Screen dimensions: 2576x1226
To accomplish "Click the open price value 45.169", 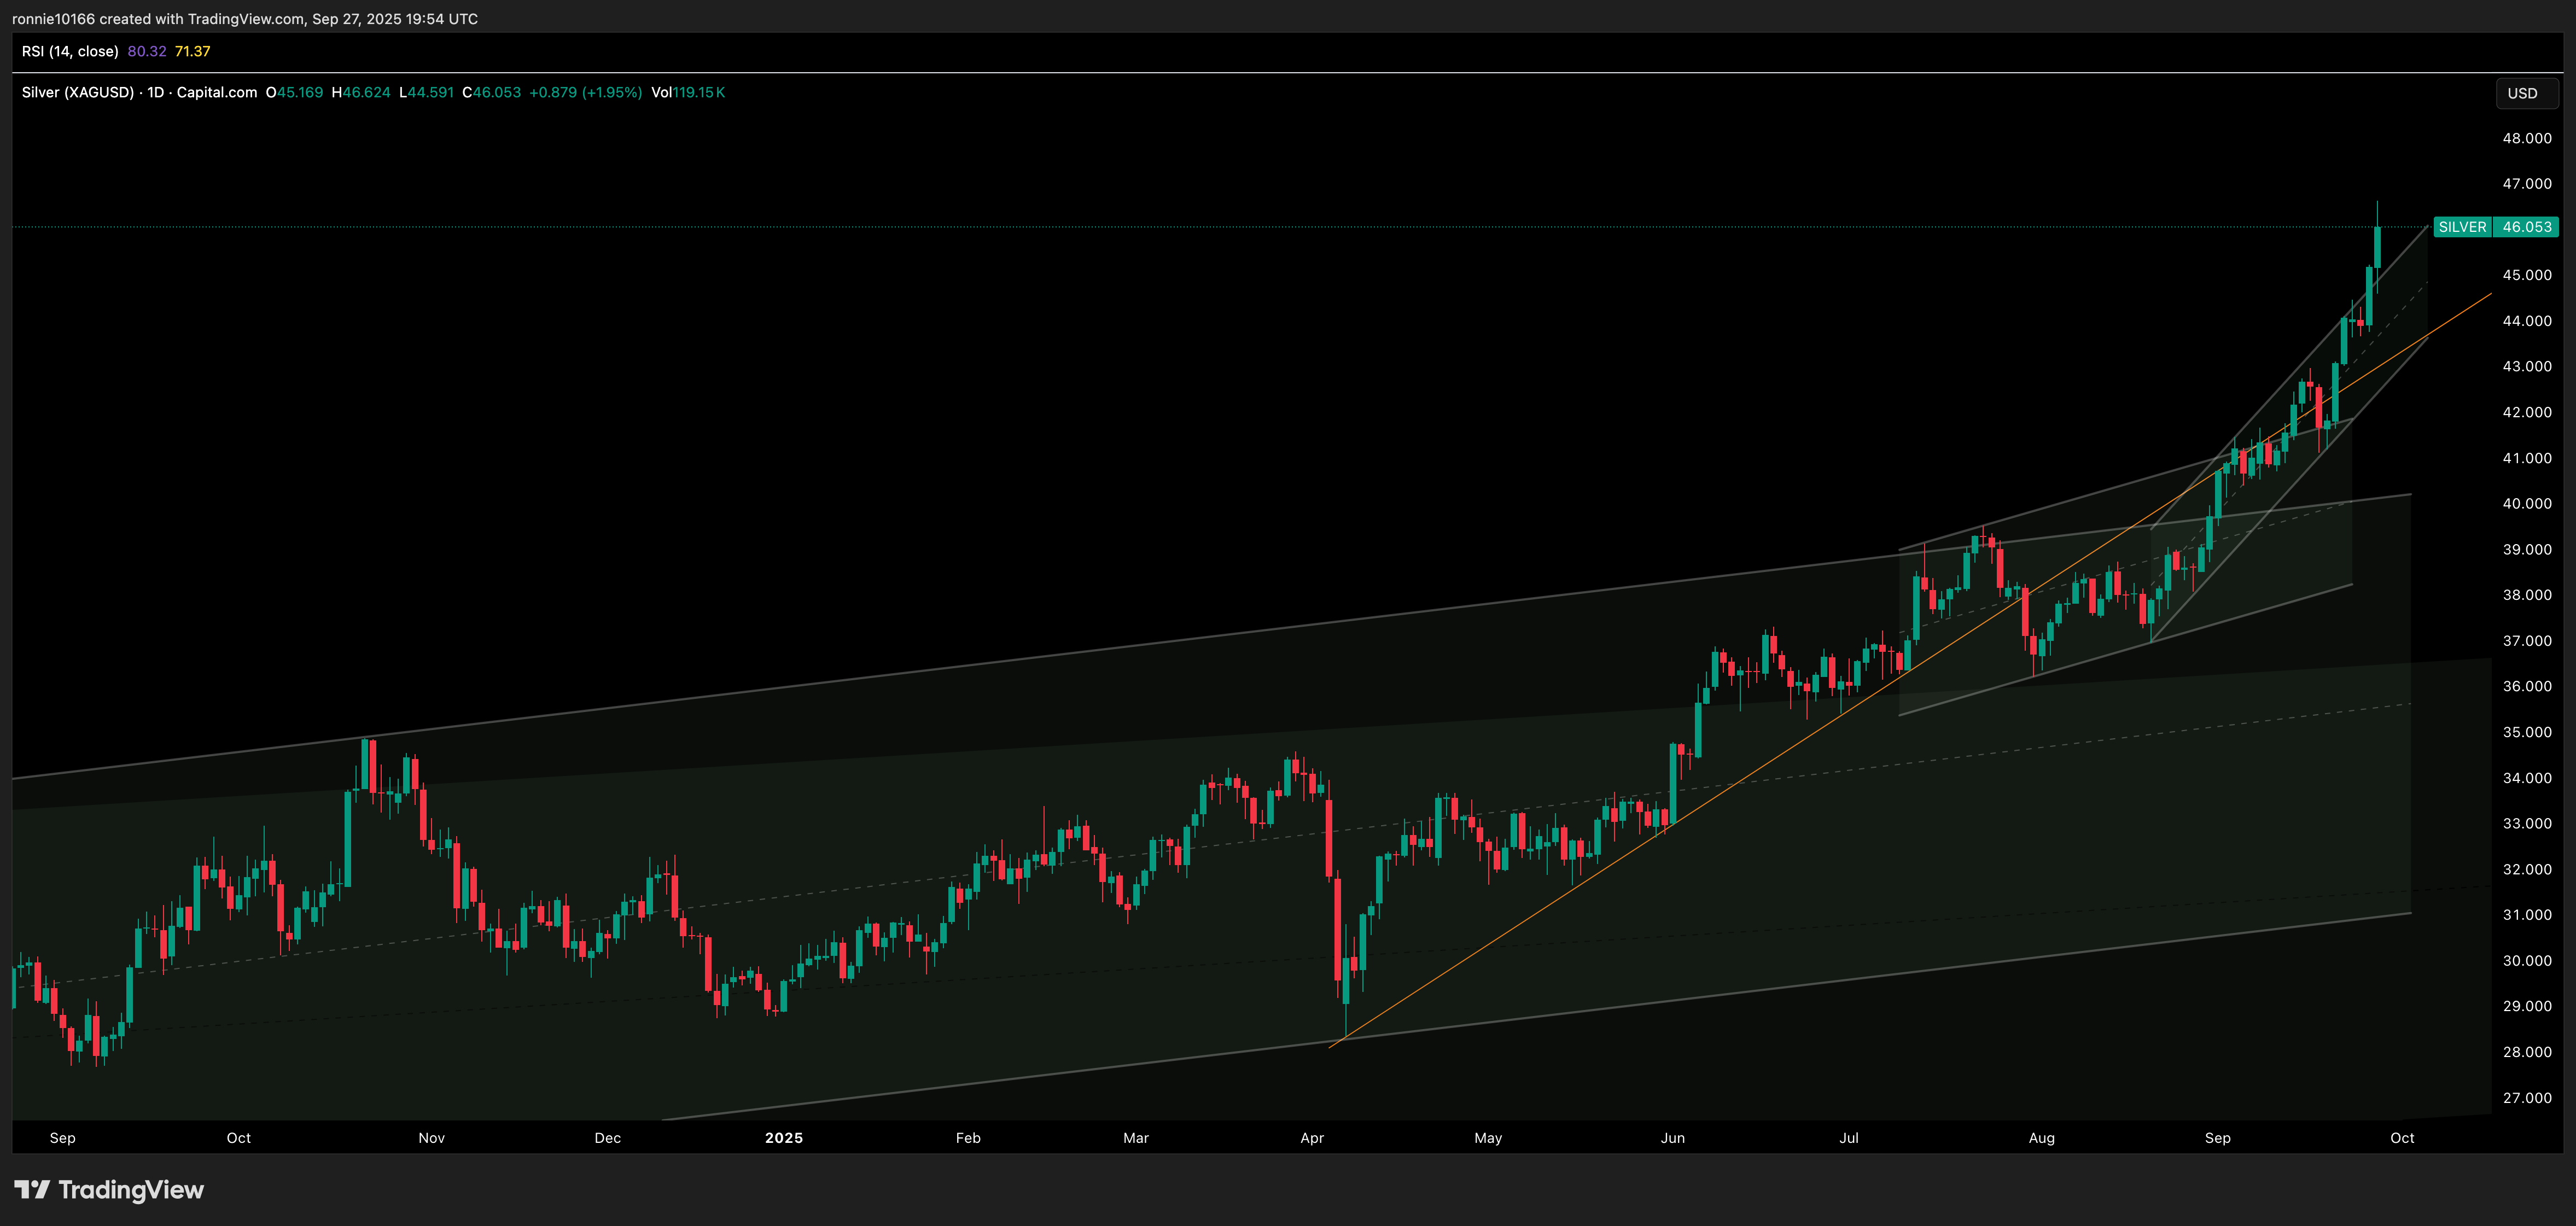I will (x=300, y=92).
